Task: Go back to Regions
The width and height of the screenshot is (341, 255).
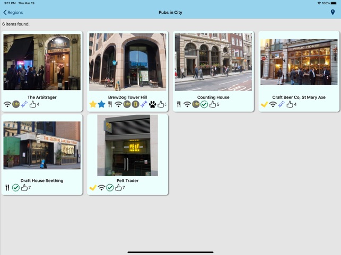Action: coord(13,12)
